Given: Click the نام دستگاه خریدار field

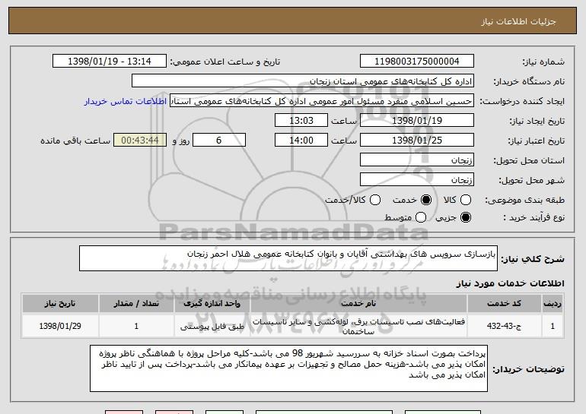Looking at the screenshot, I should [x=303, y=81].
